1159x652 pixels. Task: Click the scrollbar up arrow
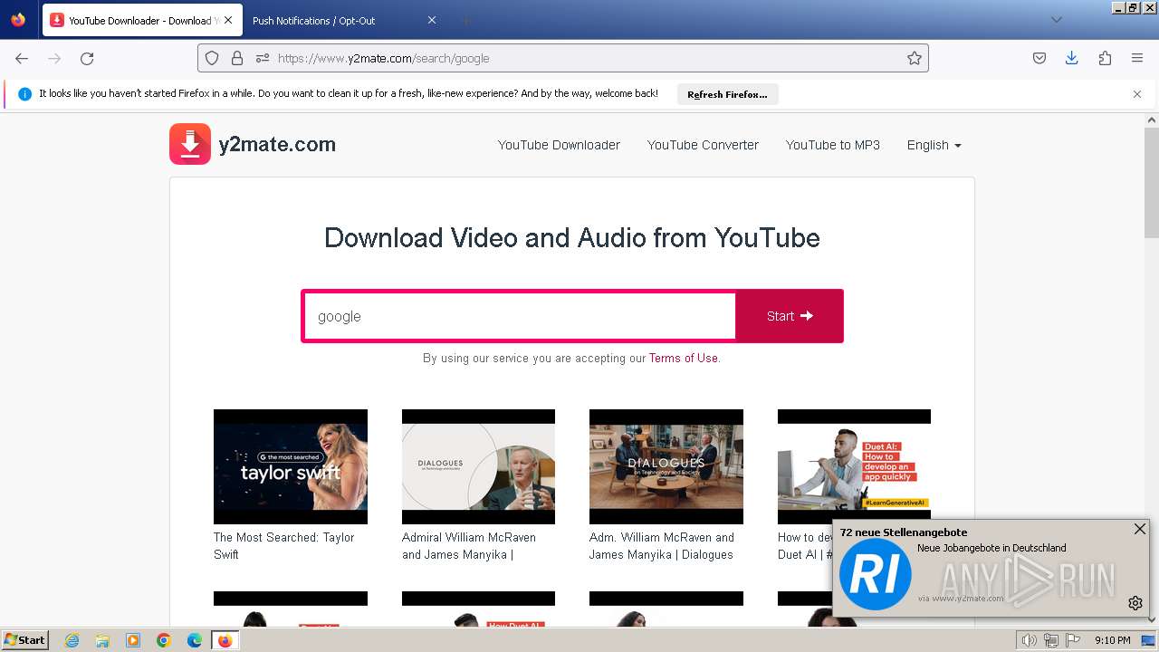pos(1152,120)
